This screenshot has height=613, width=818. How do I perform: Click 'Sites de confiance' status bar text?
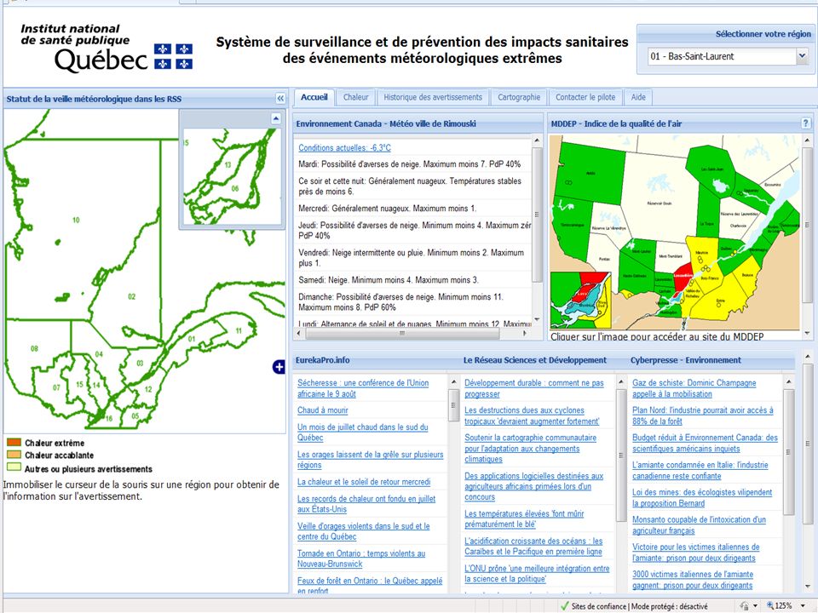coord(598,606)
